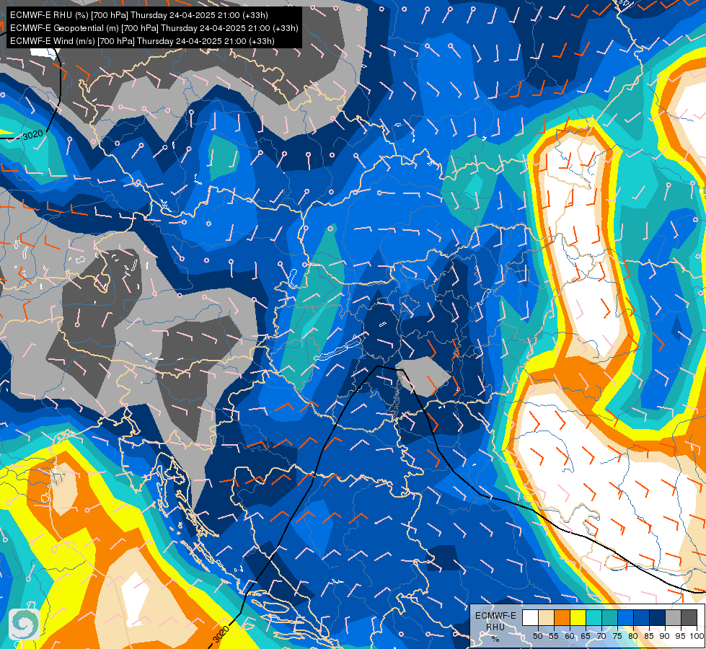
Task: Select the white swatch below 50 in legend
Action: (530, 617)
